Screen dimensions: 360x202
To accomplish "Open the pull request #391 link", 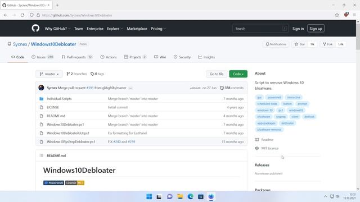I will tap(90, 88).
